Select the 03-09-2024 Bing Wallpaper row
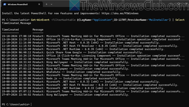Viewport: 189px width, 107px height. 65,69
